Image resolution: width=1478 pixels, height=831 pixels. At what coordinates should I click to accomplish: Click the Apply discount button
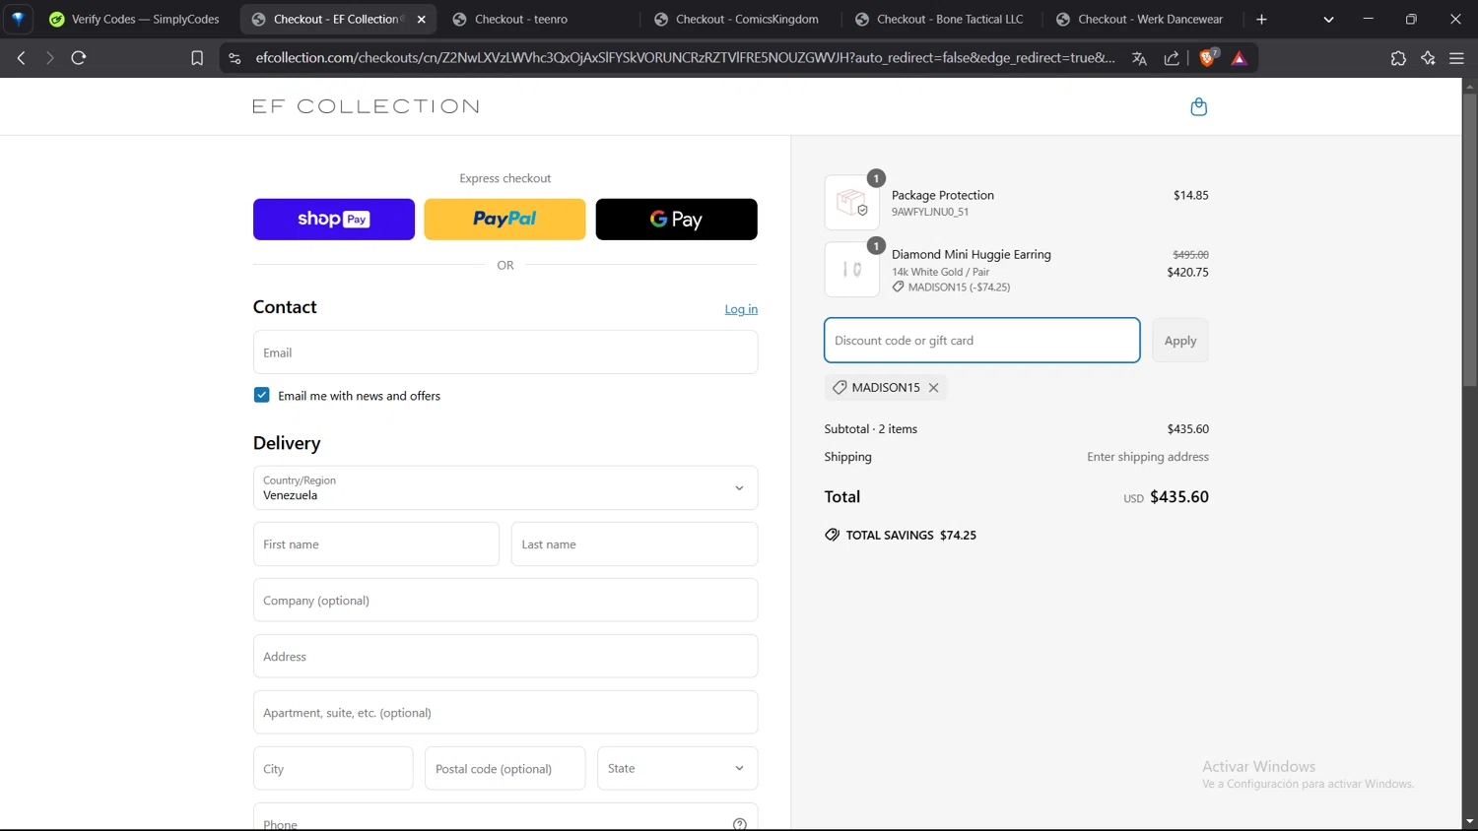click(1179, 340)
